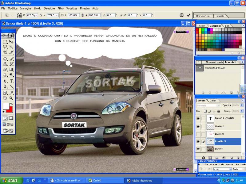Choose the Pen tool
Screen dimensions: 246x184
[x=5, y=86]
